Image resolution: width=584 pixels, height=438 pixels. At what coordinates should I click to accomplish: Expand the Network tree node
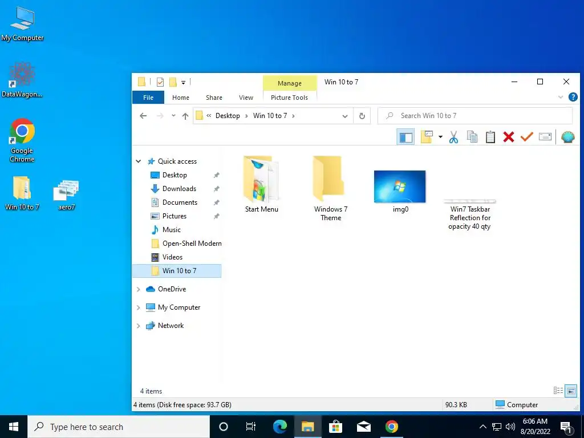138,326
